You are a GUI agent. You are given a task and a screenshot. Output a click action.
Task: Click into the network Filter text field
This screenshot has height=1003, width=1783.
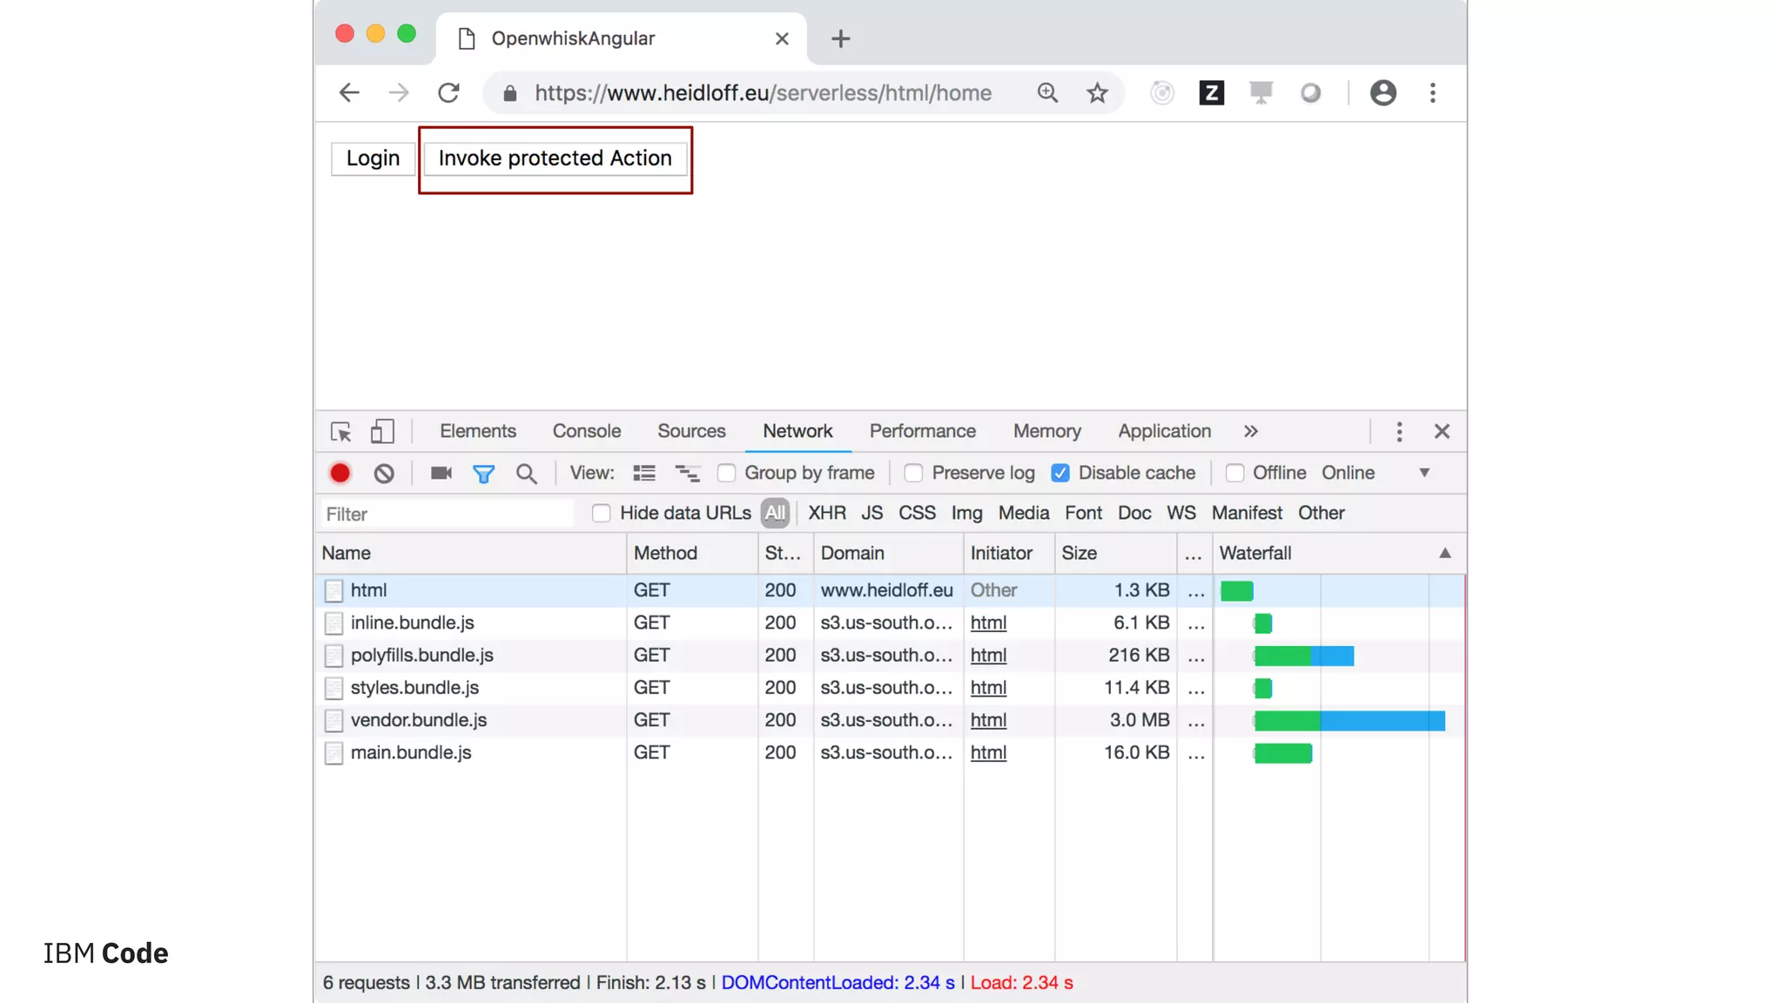(447, 514)
